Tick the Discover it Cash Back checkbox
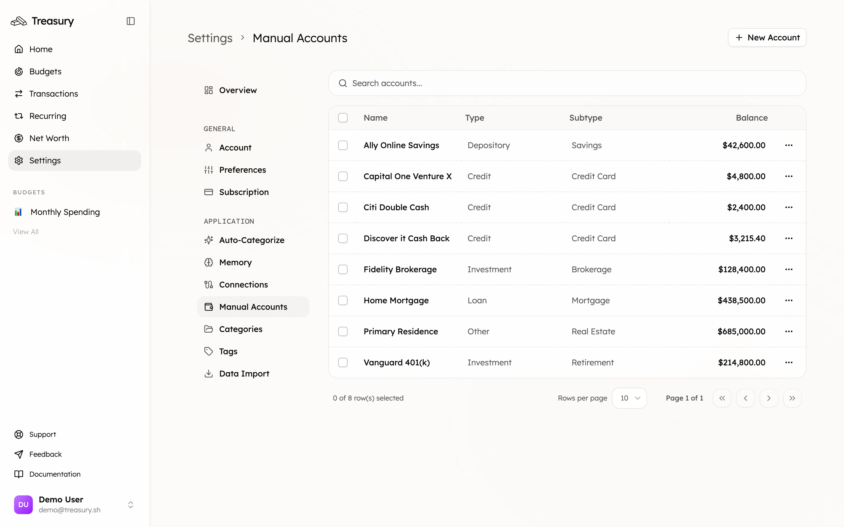The width and height of the screenshot is (844, 527). tap(343, 238)
